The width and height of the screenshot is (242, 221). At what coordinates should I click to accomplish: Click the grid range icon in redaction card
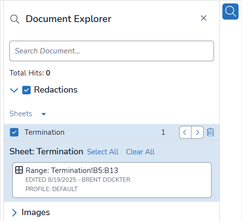point(19,170)
